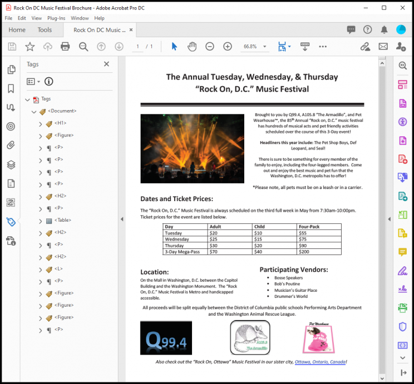Expand the L list tag
Viewport: 414px width, 384px height.
click(x=41, y=270)
